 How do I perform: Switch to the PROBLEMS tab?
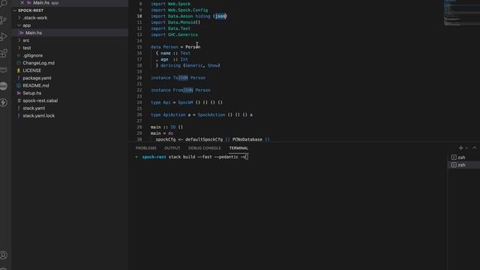(145, 148)
